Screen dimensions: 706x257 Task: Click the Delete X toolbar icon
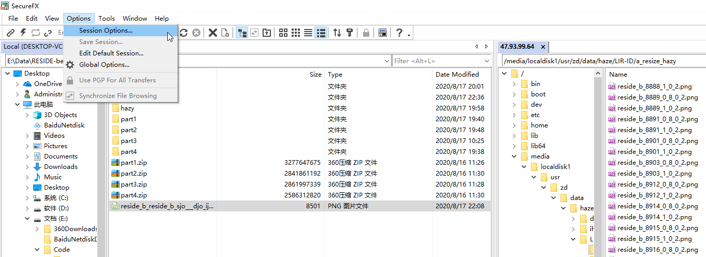212,33
